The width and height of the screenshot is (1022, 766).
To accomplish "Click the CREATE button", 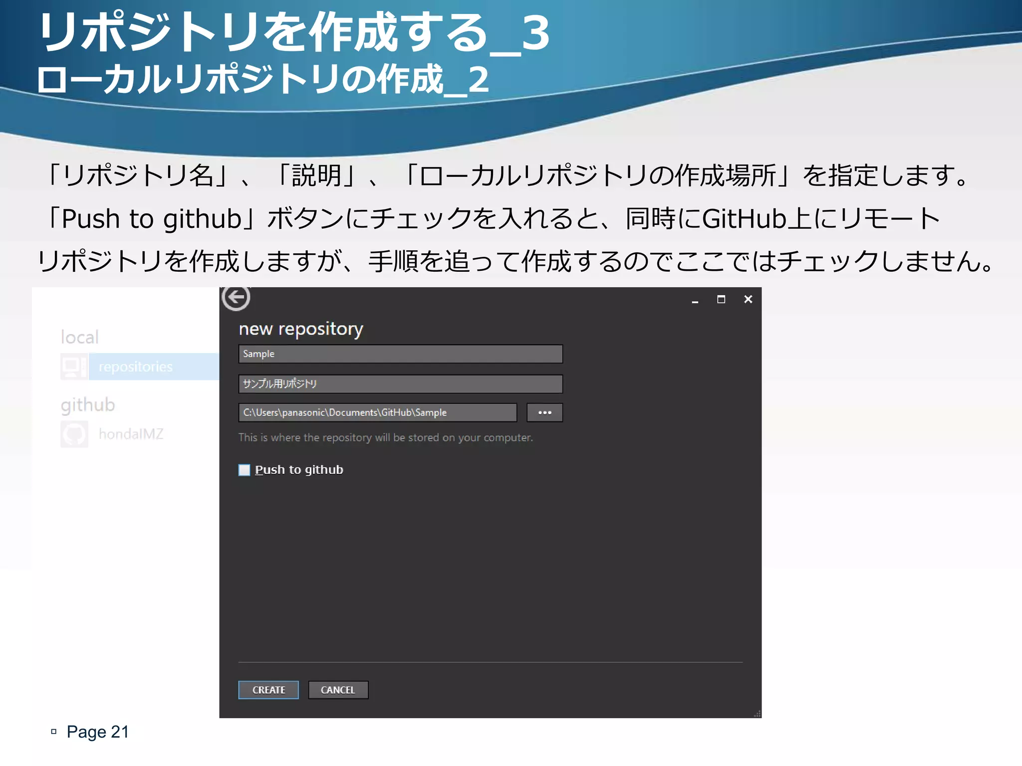I will point(268,690).
